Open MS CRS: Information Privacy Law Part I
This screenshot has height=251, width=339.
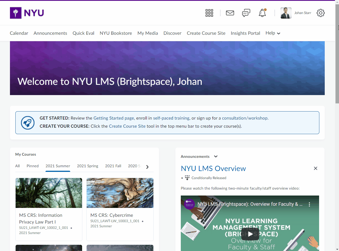point(41,218)
